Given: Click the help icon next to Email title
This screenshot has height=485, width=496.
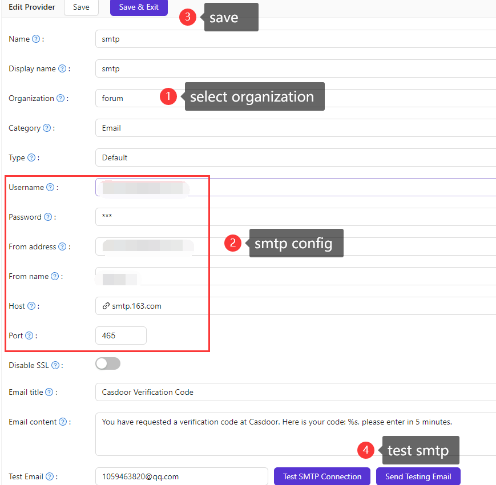Looking at the screenshot, I should [x=51, y=392].
